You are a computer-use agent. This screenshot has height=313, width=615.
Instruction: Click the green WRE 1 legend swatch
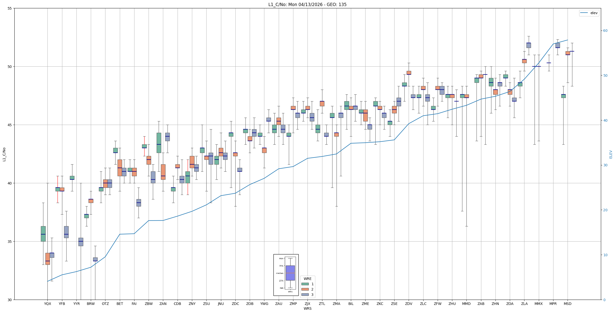pyautogui.click(x=305, y=284)
